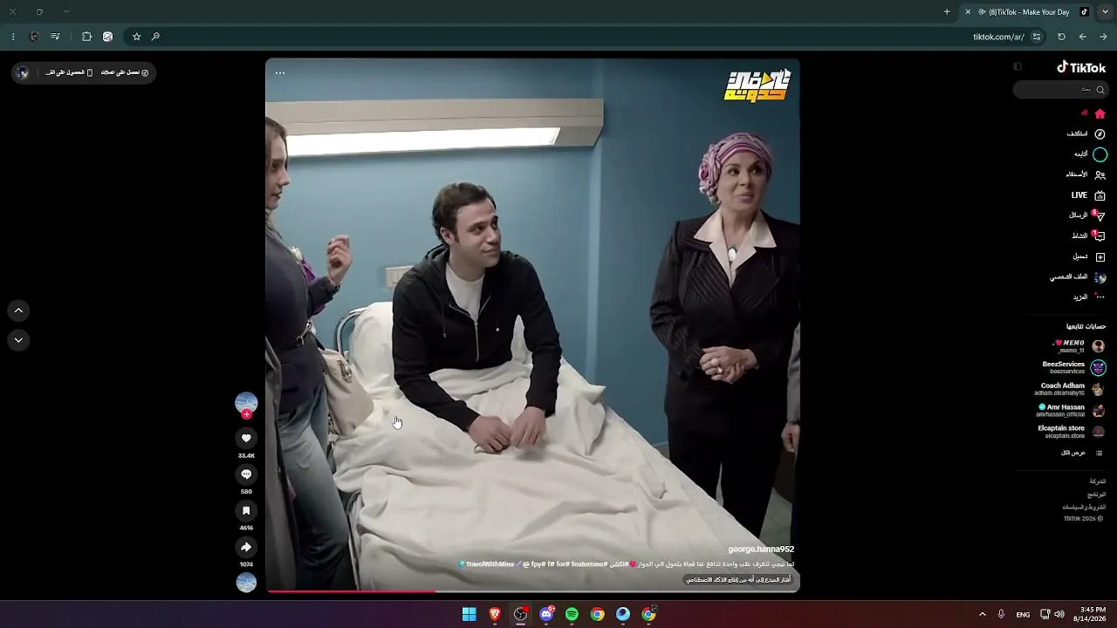Click the tiktok.com address bar URL
Viewport: 1117px width, 628px height.
(998, 37)
